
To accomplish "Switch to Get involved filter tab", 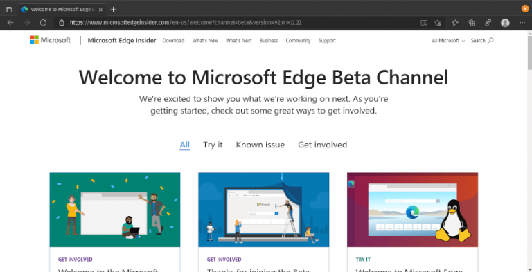I will (322, 145).
